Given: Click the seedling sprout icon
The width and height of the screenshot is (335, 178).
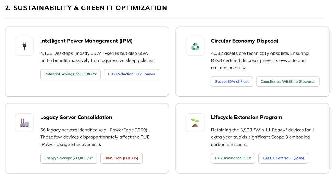Looking at the screenshot, I should 195,123.
